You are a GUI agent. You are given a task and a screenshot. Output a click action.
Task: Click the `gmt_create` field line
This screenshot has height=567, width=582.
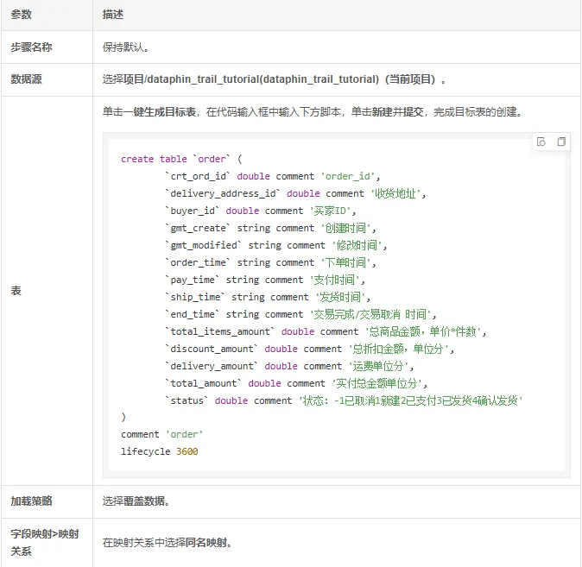[270, 228]
